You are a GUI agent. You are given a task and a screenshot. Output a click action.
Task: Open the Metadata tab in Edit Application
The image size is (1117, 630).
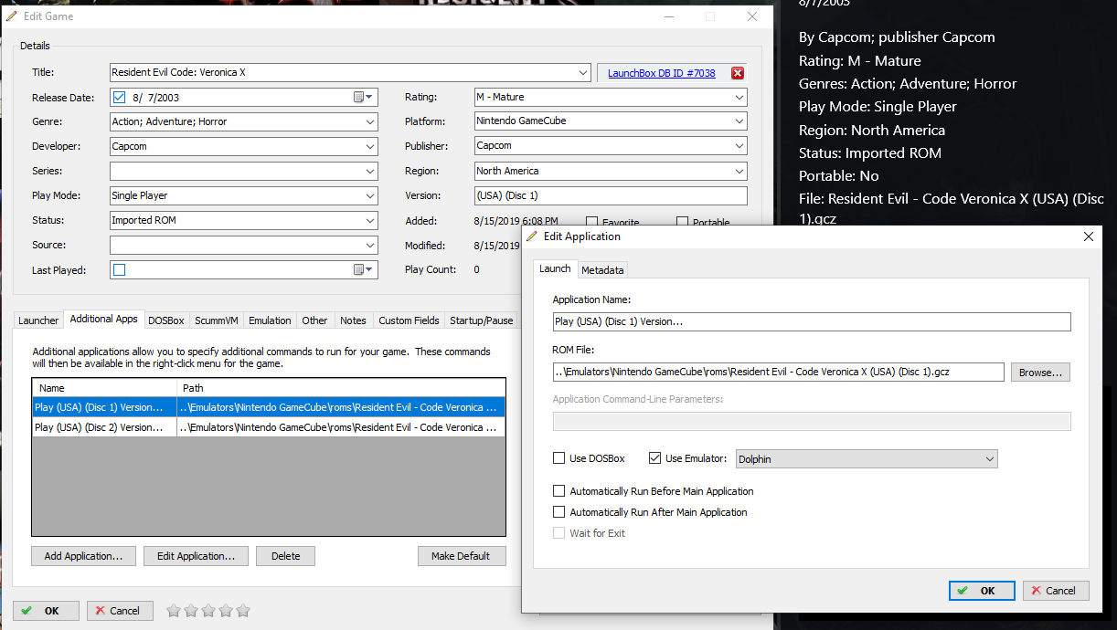click(x=602, y=270)
